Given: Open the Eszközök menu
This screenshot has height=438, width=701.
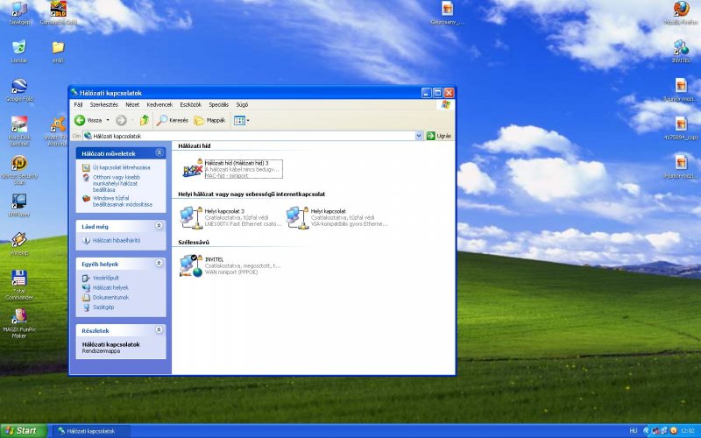Looking at the screenshot, I should 190,104.
